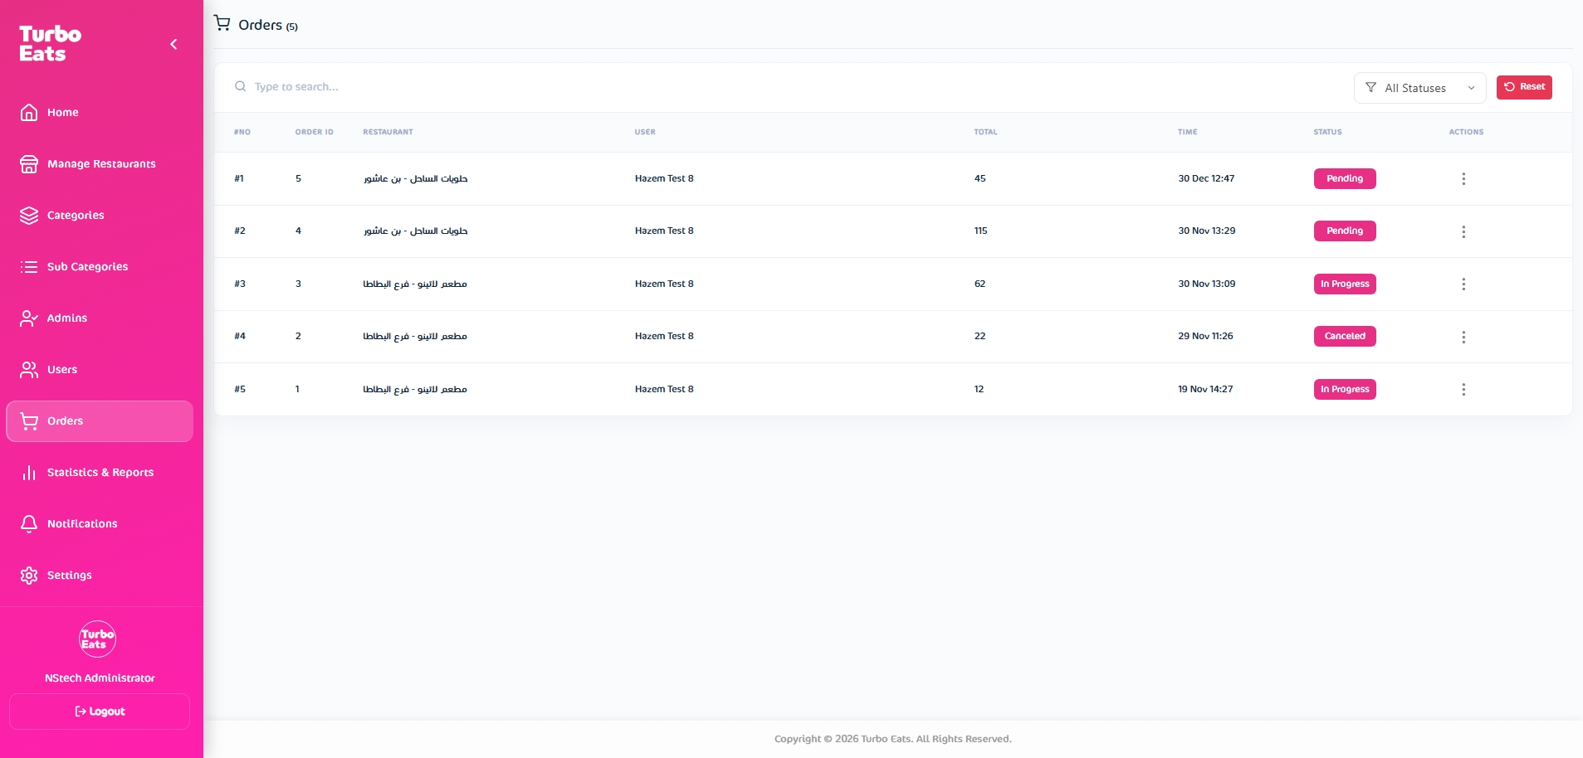This screenshot has height=758, width=1583.
Task: Open actions menu for order ID 5
Action: (1463, 179)
